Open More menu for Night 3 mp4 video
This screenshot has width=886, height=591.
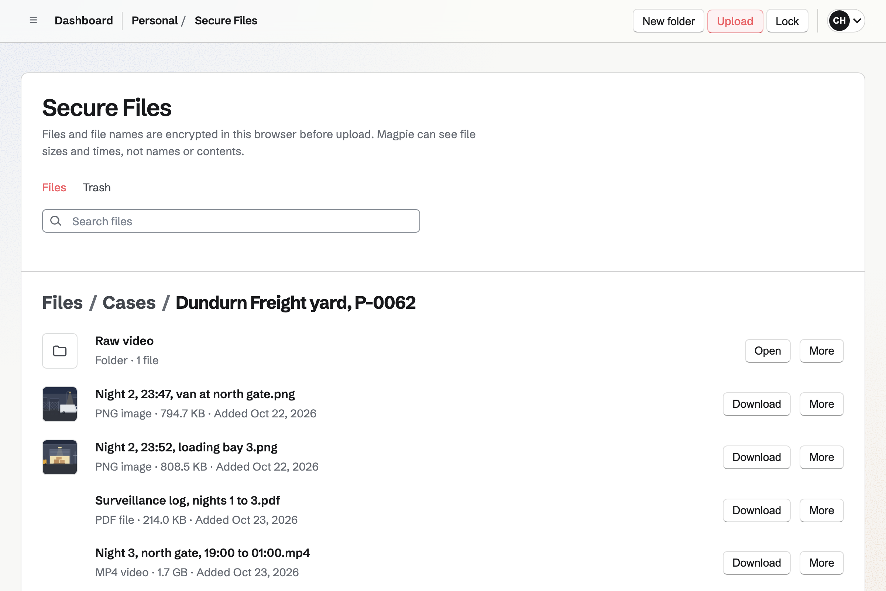[822, 563]
